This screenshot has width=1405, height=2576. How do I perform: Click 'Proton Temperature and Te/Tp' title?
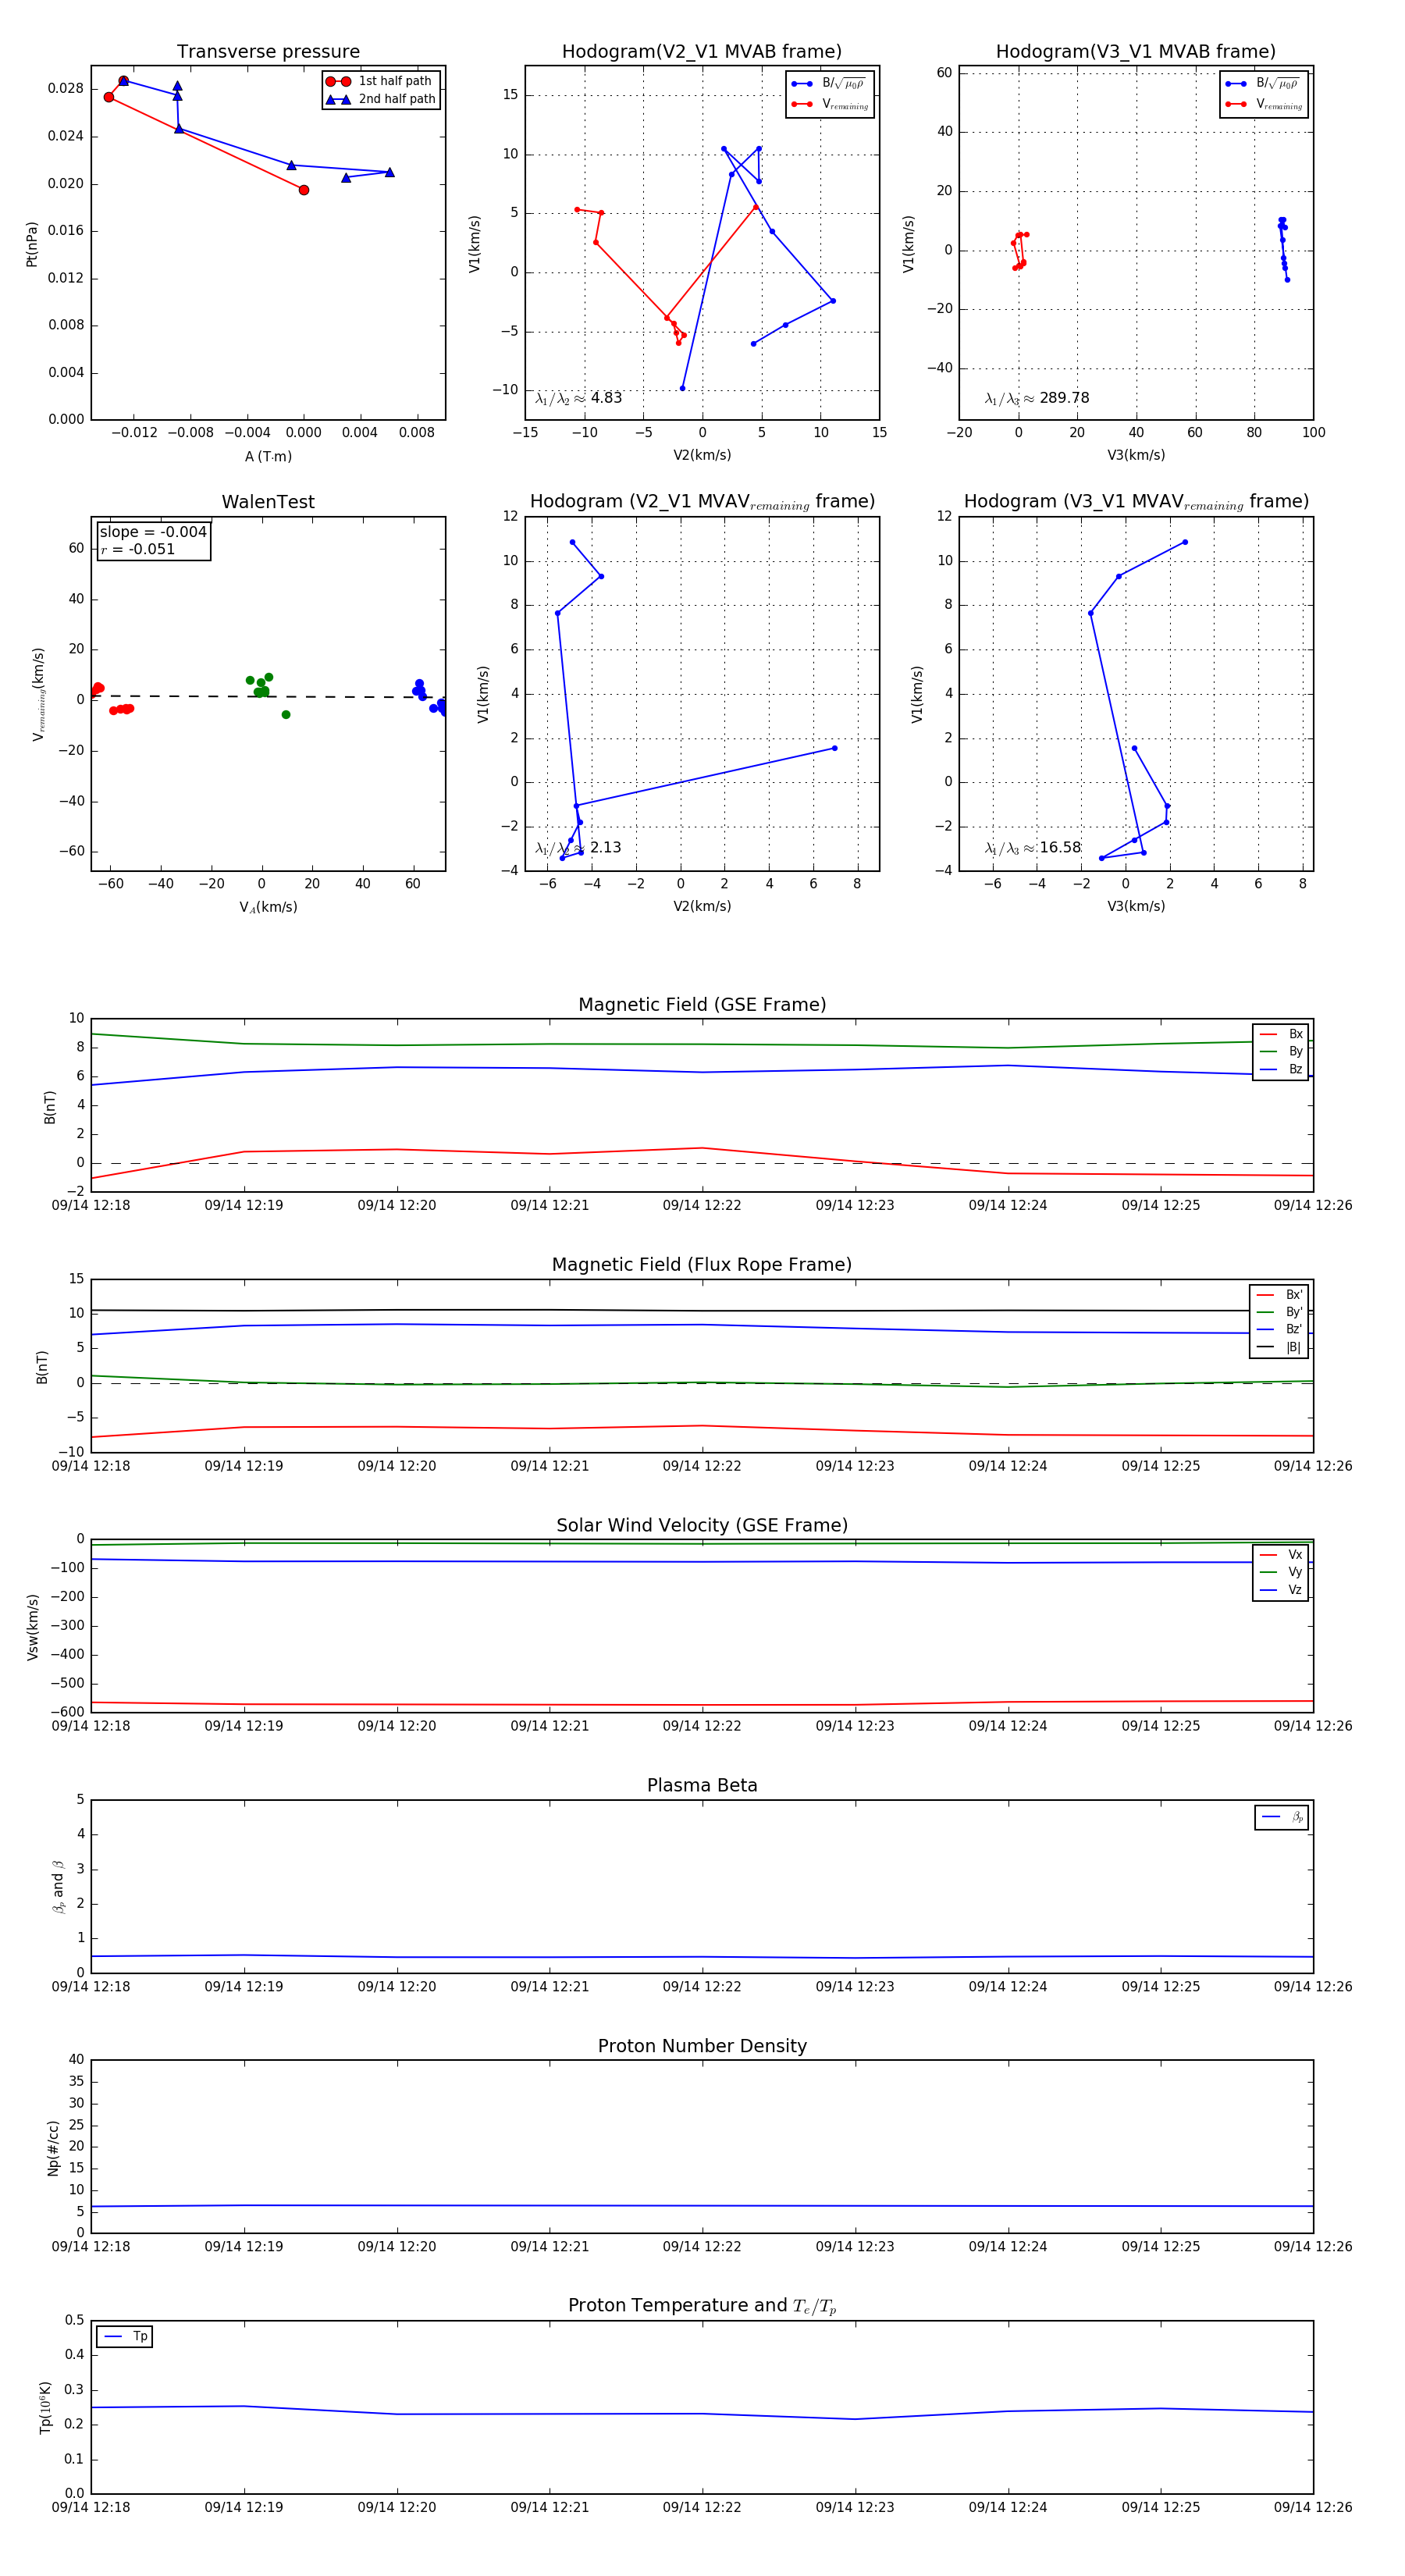point(702,2305)
